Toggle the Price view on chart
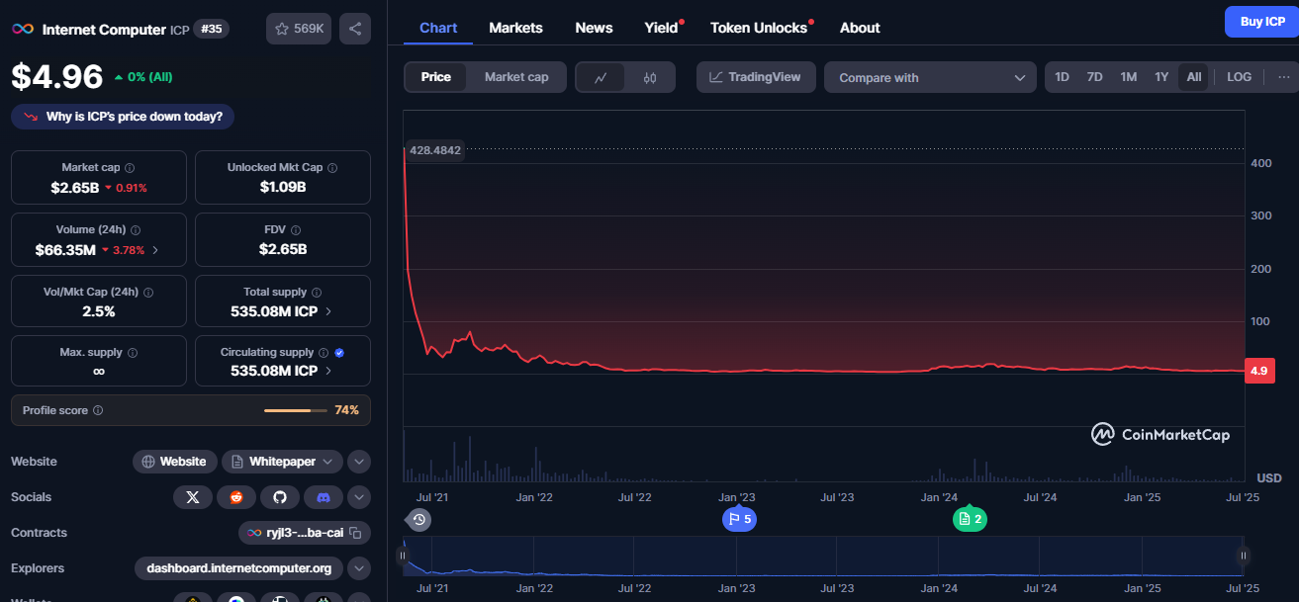Image resolution: width=1299 pixels, height=602 pixels. pos(435,77)
